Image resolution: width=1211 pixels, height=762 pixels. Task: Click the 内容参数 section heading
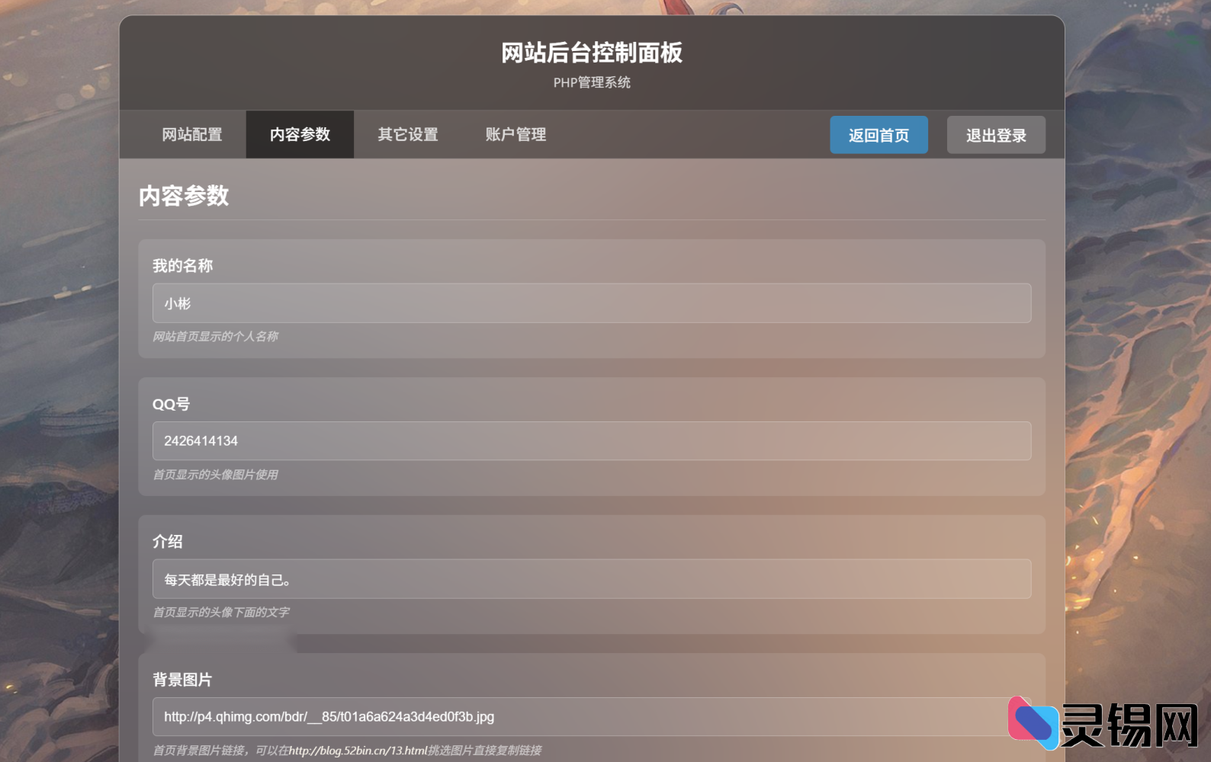click(x=184, y=196)
